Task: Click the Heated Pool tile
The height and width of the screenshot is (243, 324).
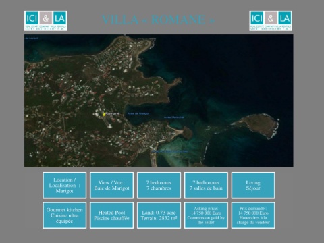Action: click(x=111, y=215)
